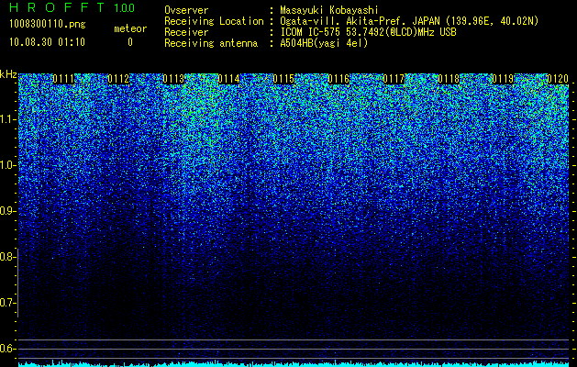Click the observer name Masayuki Kobayashi
The image size is (577, 367).
click(329, 10)
